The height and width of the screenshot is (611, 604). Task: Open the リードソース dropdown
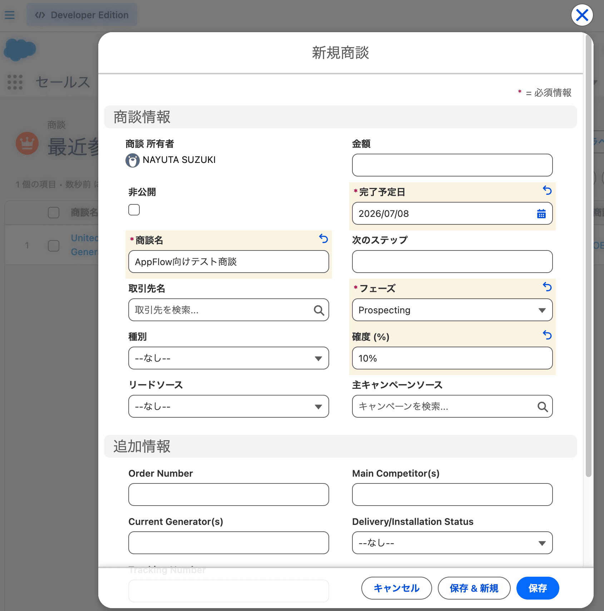point(228,406)
